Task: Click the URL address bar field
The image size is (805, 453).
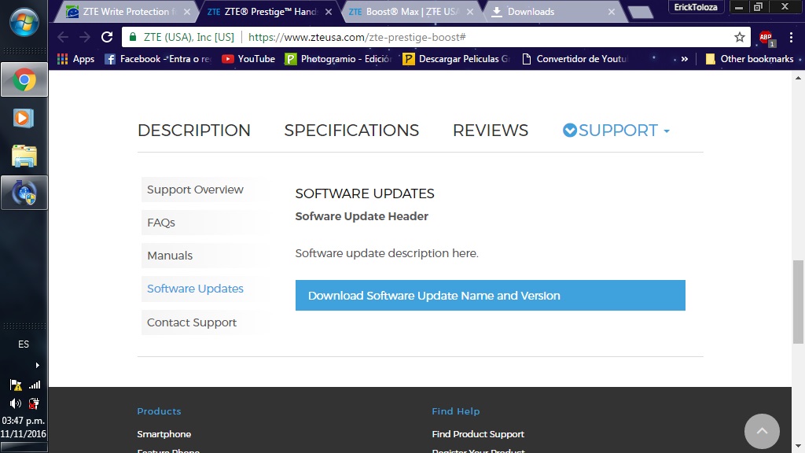Action: (472, 37)
